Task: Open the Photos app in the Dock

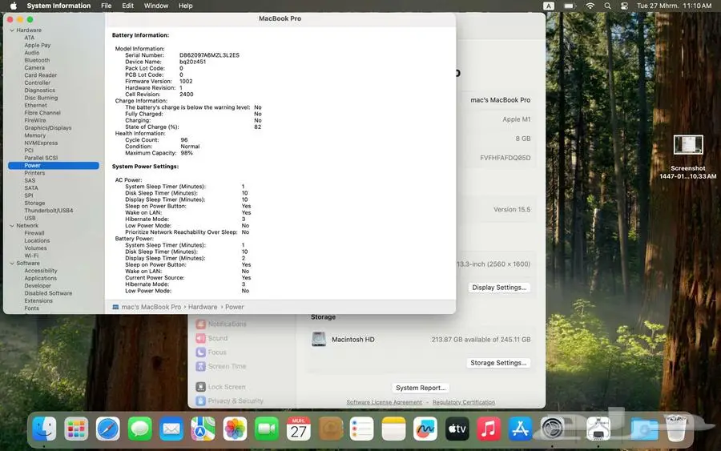Action: click(235, 429)
